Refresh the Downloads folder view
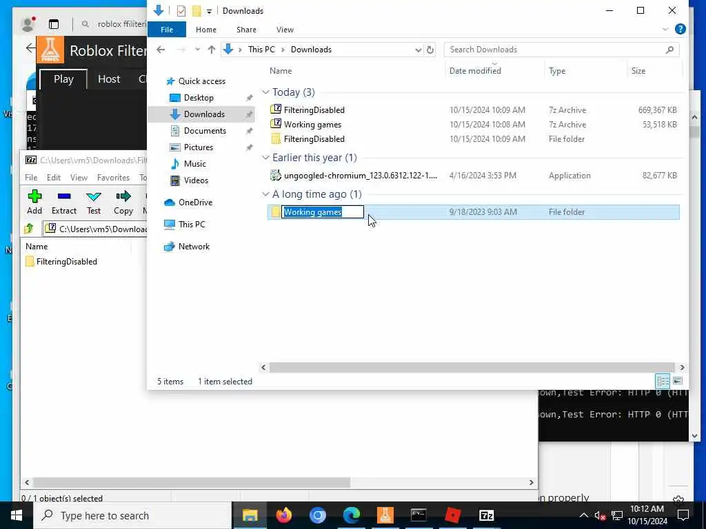 coord(430,50)
